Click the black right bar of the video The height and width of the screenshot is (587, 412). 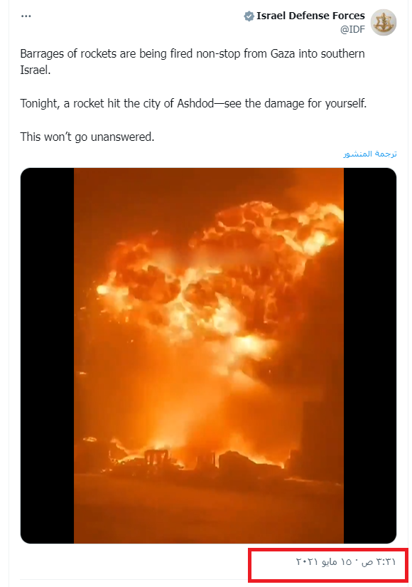(x=370, y=356)
